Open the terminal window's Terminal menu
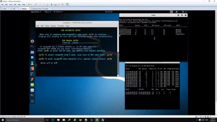Screen dimensions: 217x122 click(60, 26)
